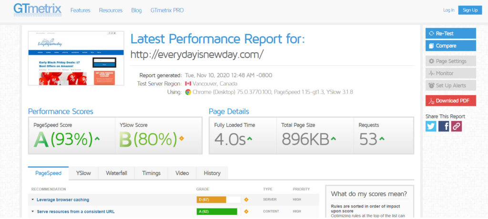488x219 pixels.
Task: Click the orange diamond beside YSlow score
Action: point(182,139)
